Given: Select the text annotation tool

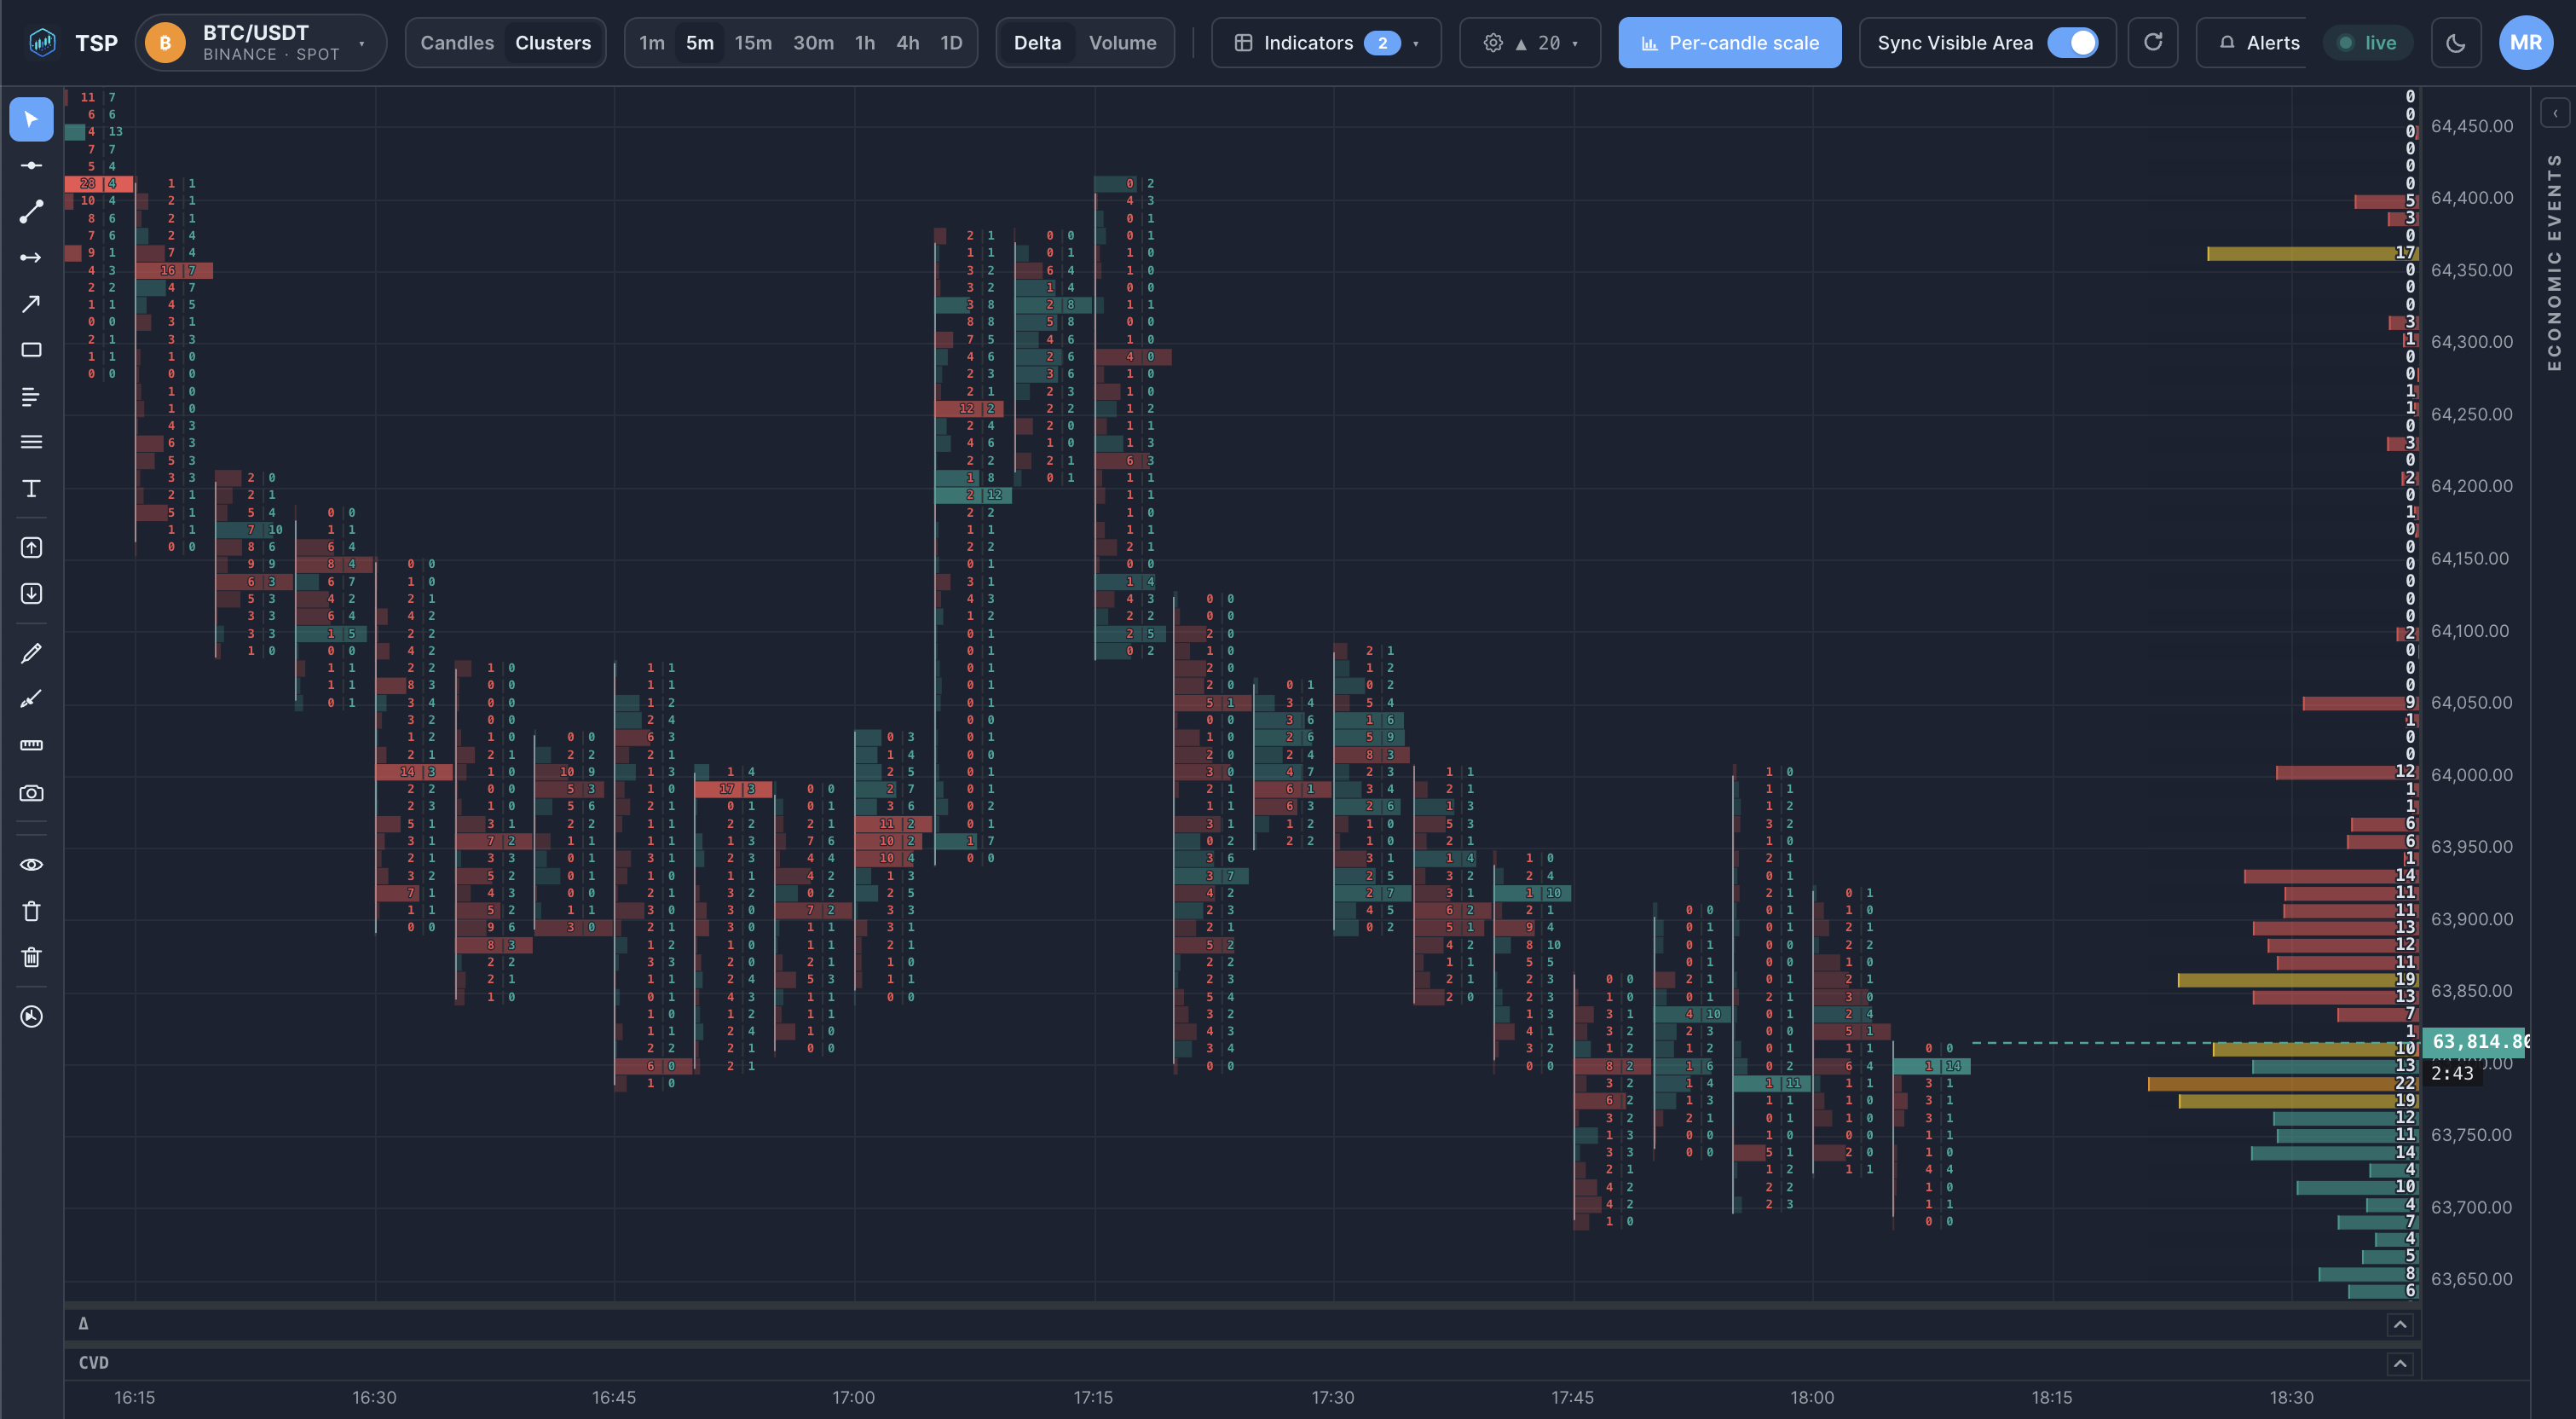Looking at the screenshot, I should (31, 489).
